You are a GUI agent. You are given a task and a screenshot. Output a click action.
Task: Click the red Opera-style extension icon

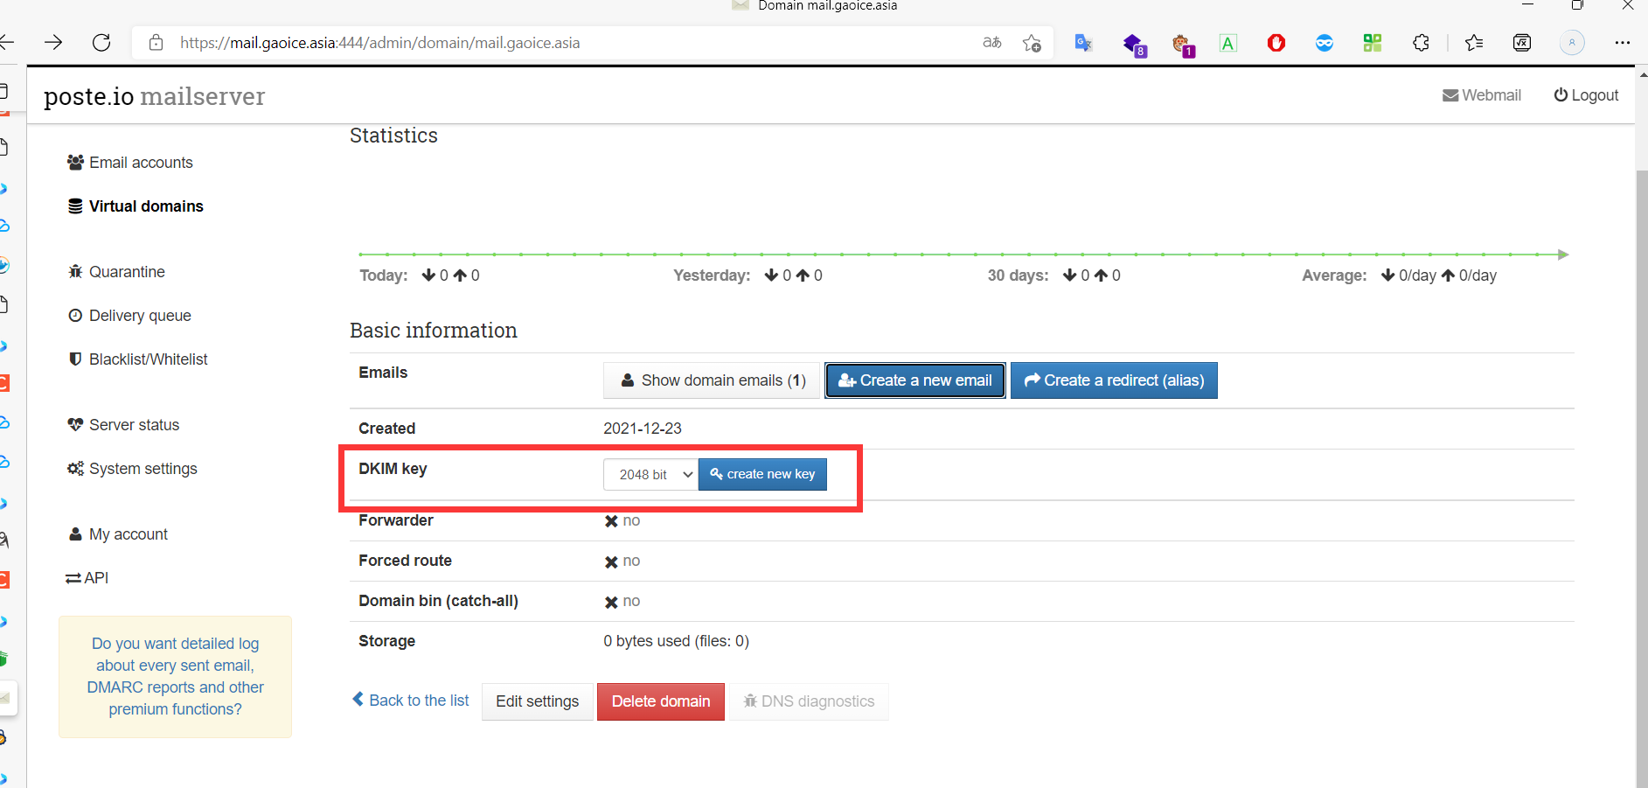(1276, 43)
